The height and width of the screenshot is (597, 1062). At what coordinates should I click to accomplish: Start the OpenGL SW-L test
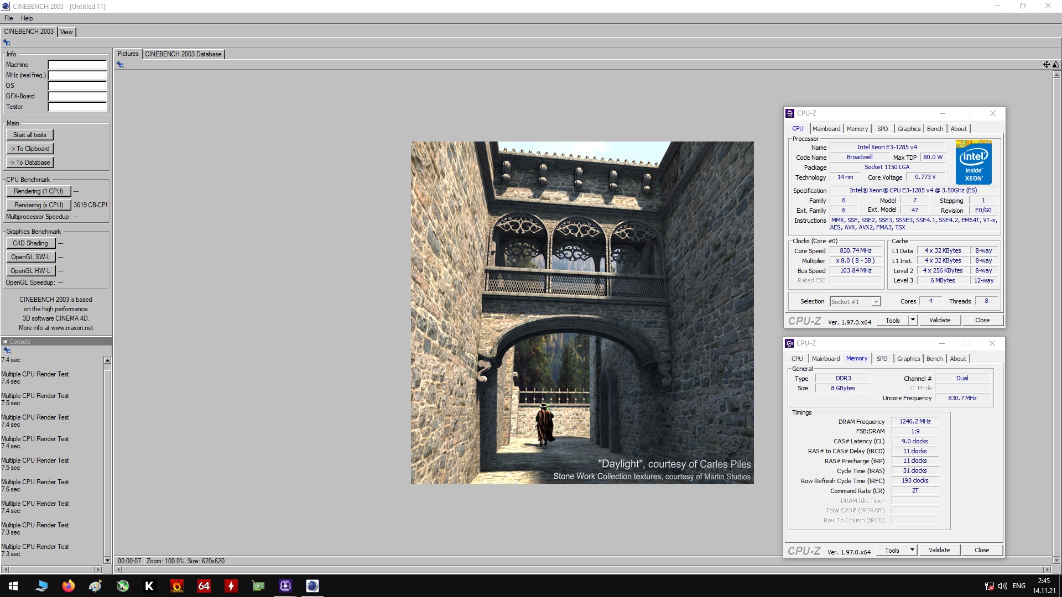click(x=31, y=257)
